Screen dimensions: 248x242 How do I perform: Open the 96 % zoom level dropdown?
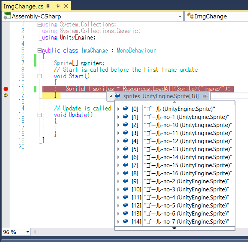[x=28, y=232]
